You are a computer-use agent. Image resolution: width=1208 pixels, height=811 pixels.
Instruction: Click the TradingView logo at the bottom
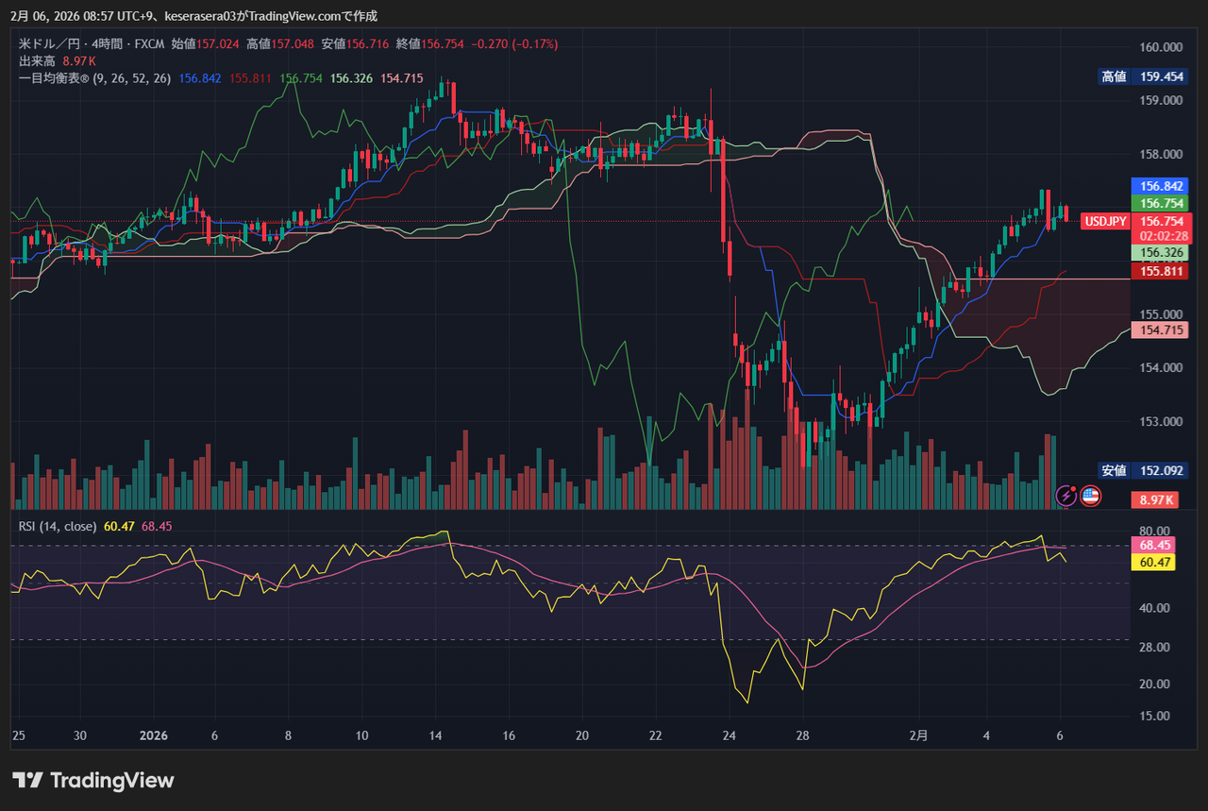pyautogui.click(x=93, y=780)
